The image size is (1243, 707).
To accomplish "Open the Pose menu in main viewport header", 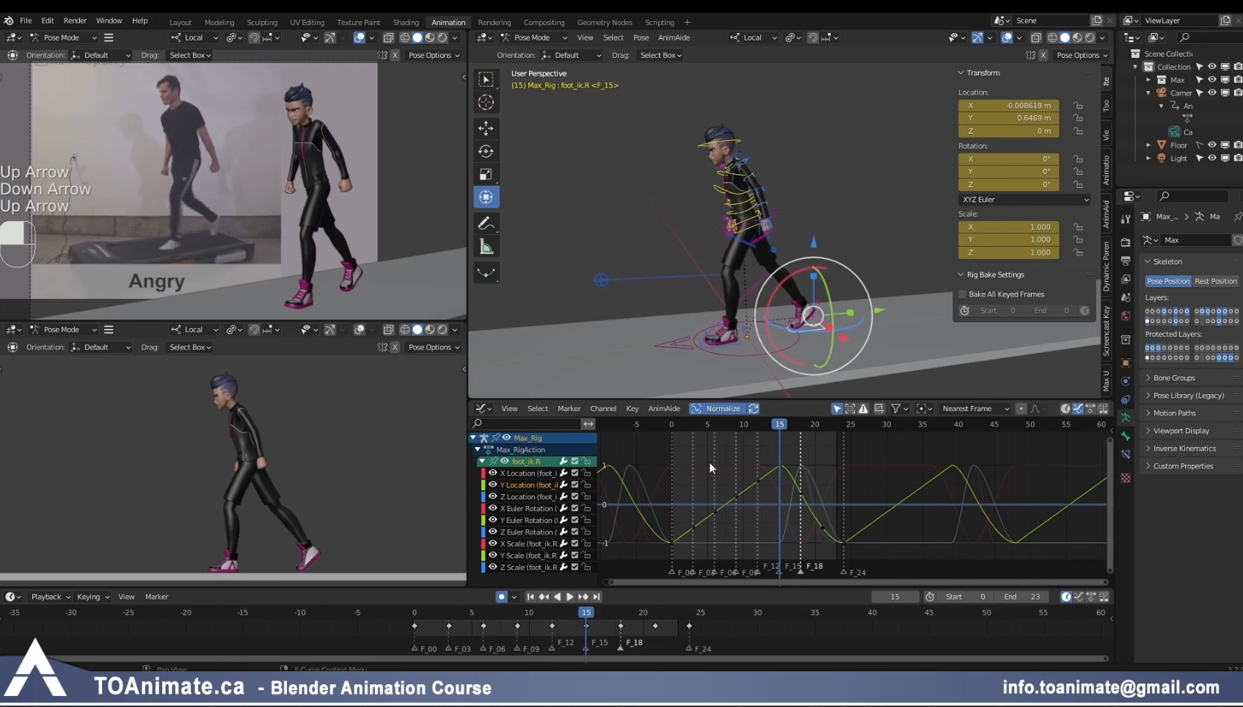I will (641, 37).
